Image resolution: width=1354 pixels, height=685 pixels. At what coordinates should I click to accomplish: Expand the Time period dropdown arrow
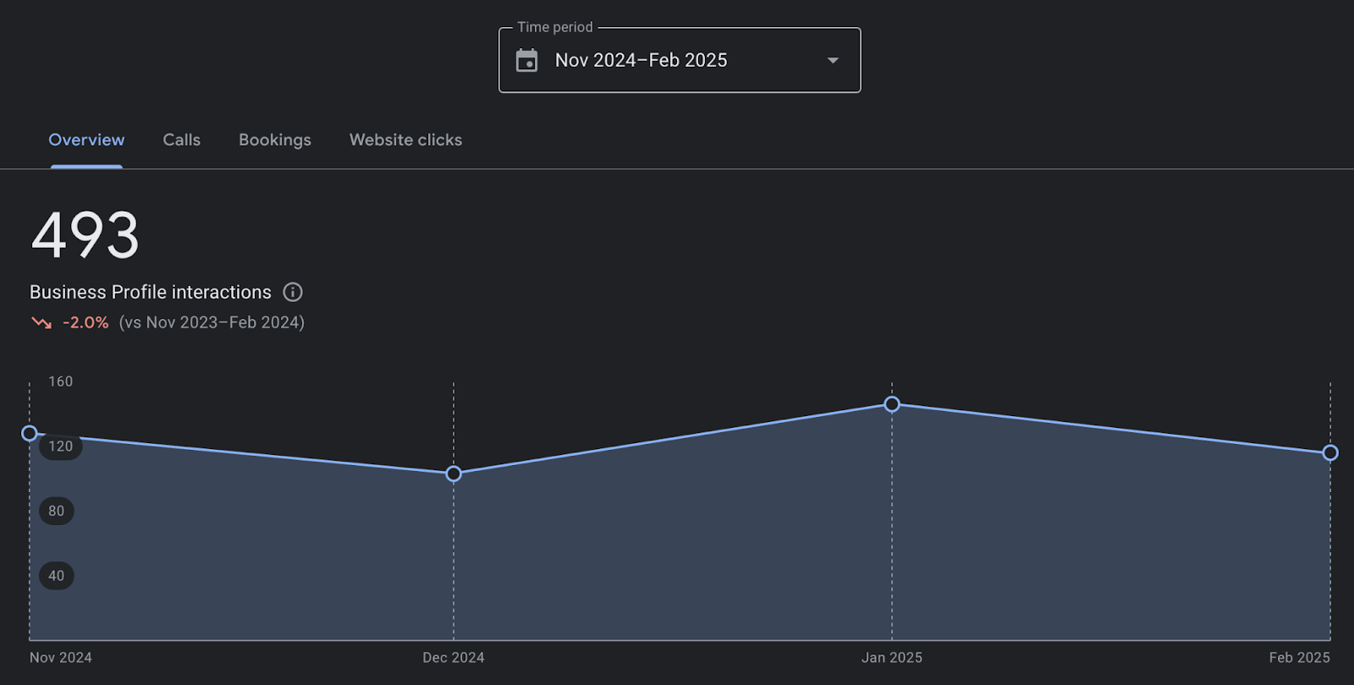click(x=833, y=60)
